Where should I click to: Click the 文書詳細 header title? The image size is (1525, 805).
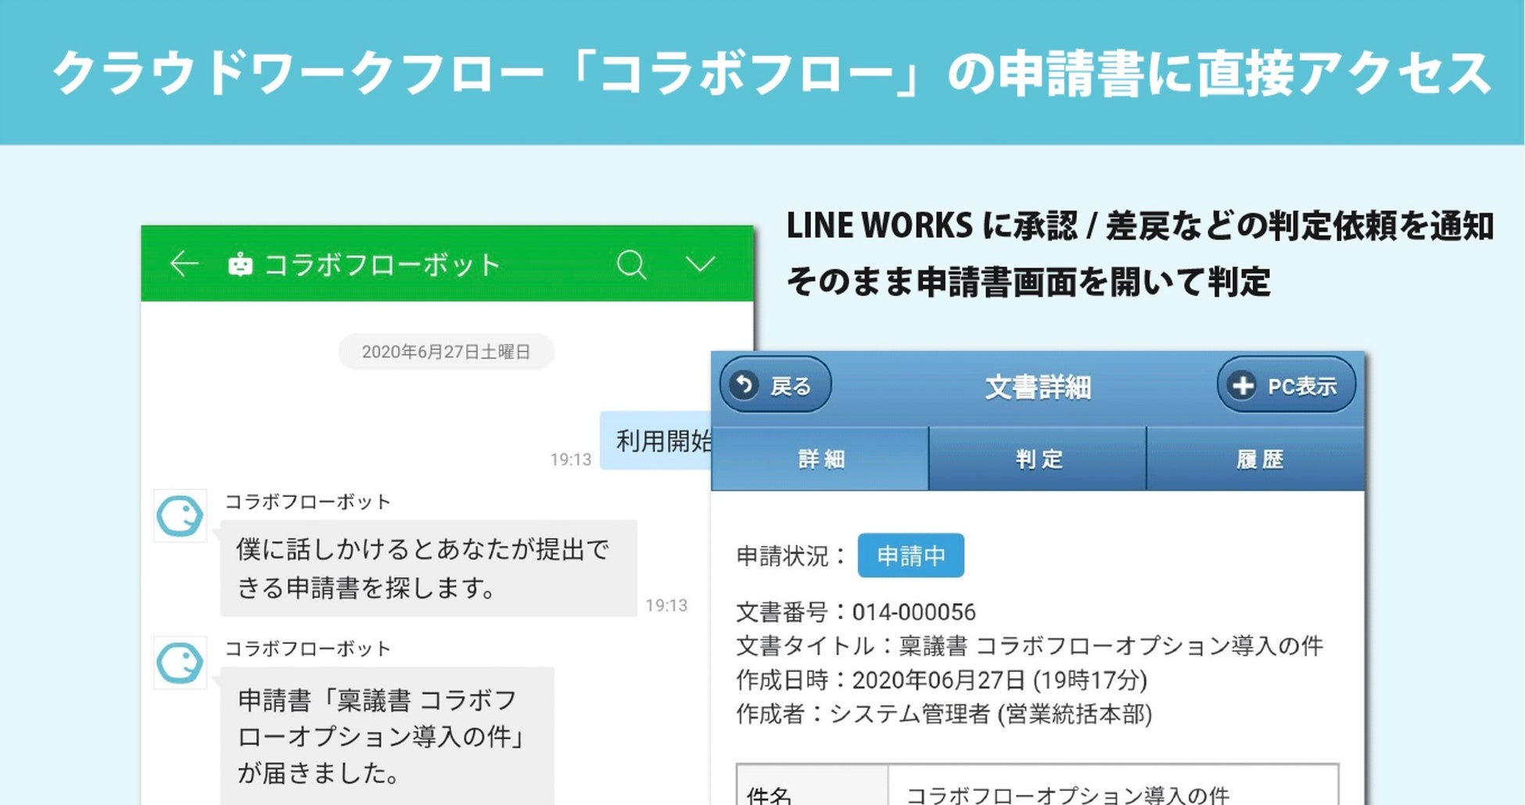(1038, 386)
